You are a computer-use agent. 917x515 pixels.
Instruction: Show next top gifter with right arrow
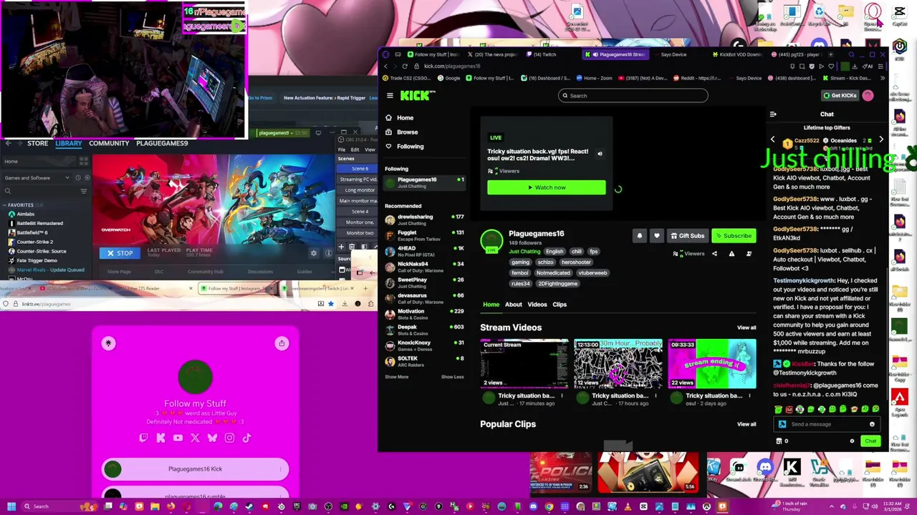pyautogui.click(x=880, y=140)
